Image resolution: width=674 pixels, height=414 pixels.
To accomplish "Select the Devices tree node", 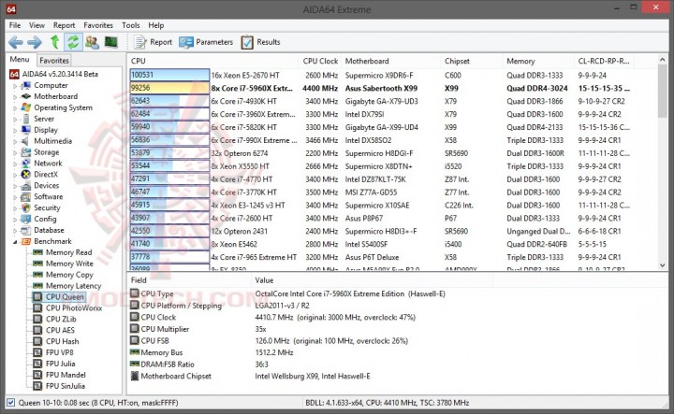I will tap(47, 186).
